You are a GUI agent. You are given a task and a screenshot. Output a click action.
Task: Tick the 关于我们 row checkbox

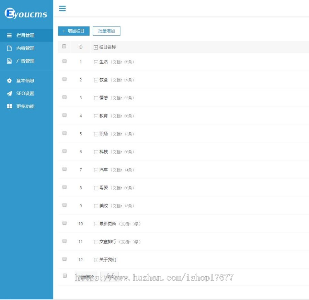point(65,259)
